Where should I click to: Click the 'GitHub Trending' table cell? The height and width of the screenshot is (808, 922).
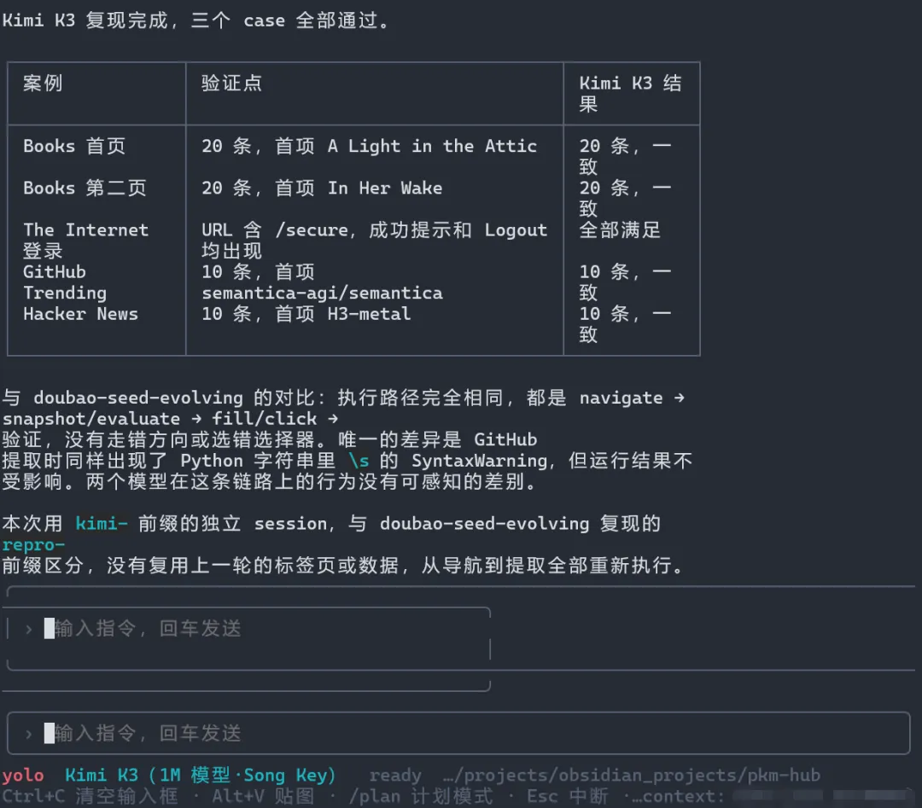tap(65, 282)
